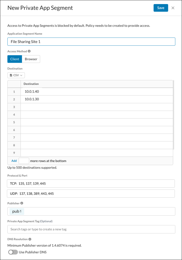Open the UDP ports field
The height and width of the screenshot is (260, 182).
pos(91,193)
